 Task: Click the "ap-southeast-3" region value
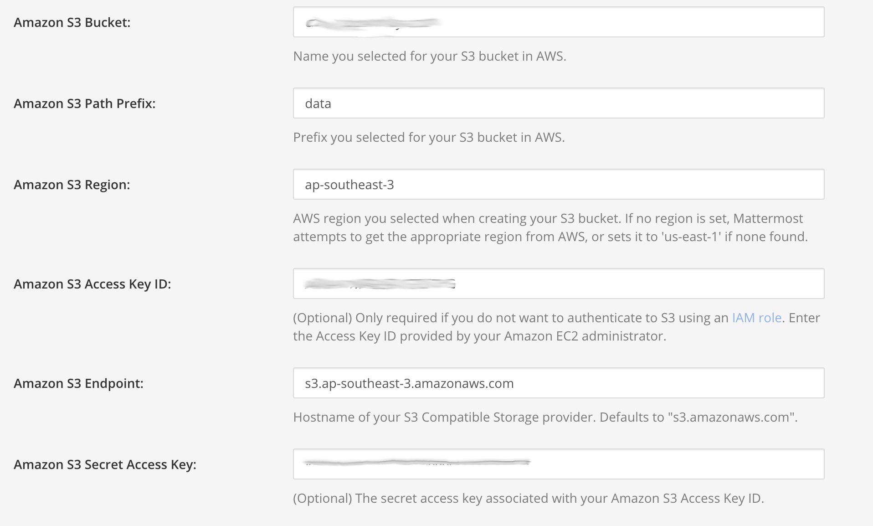tap(350, 184)
